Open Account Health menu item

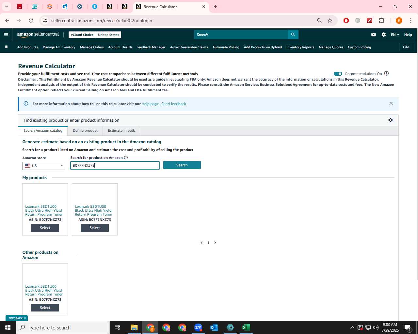(120, 47)
